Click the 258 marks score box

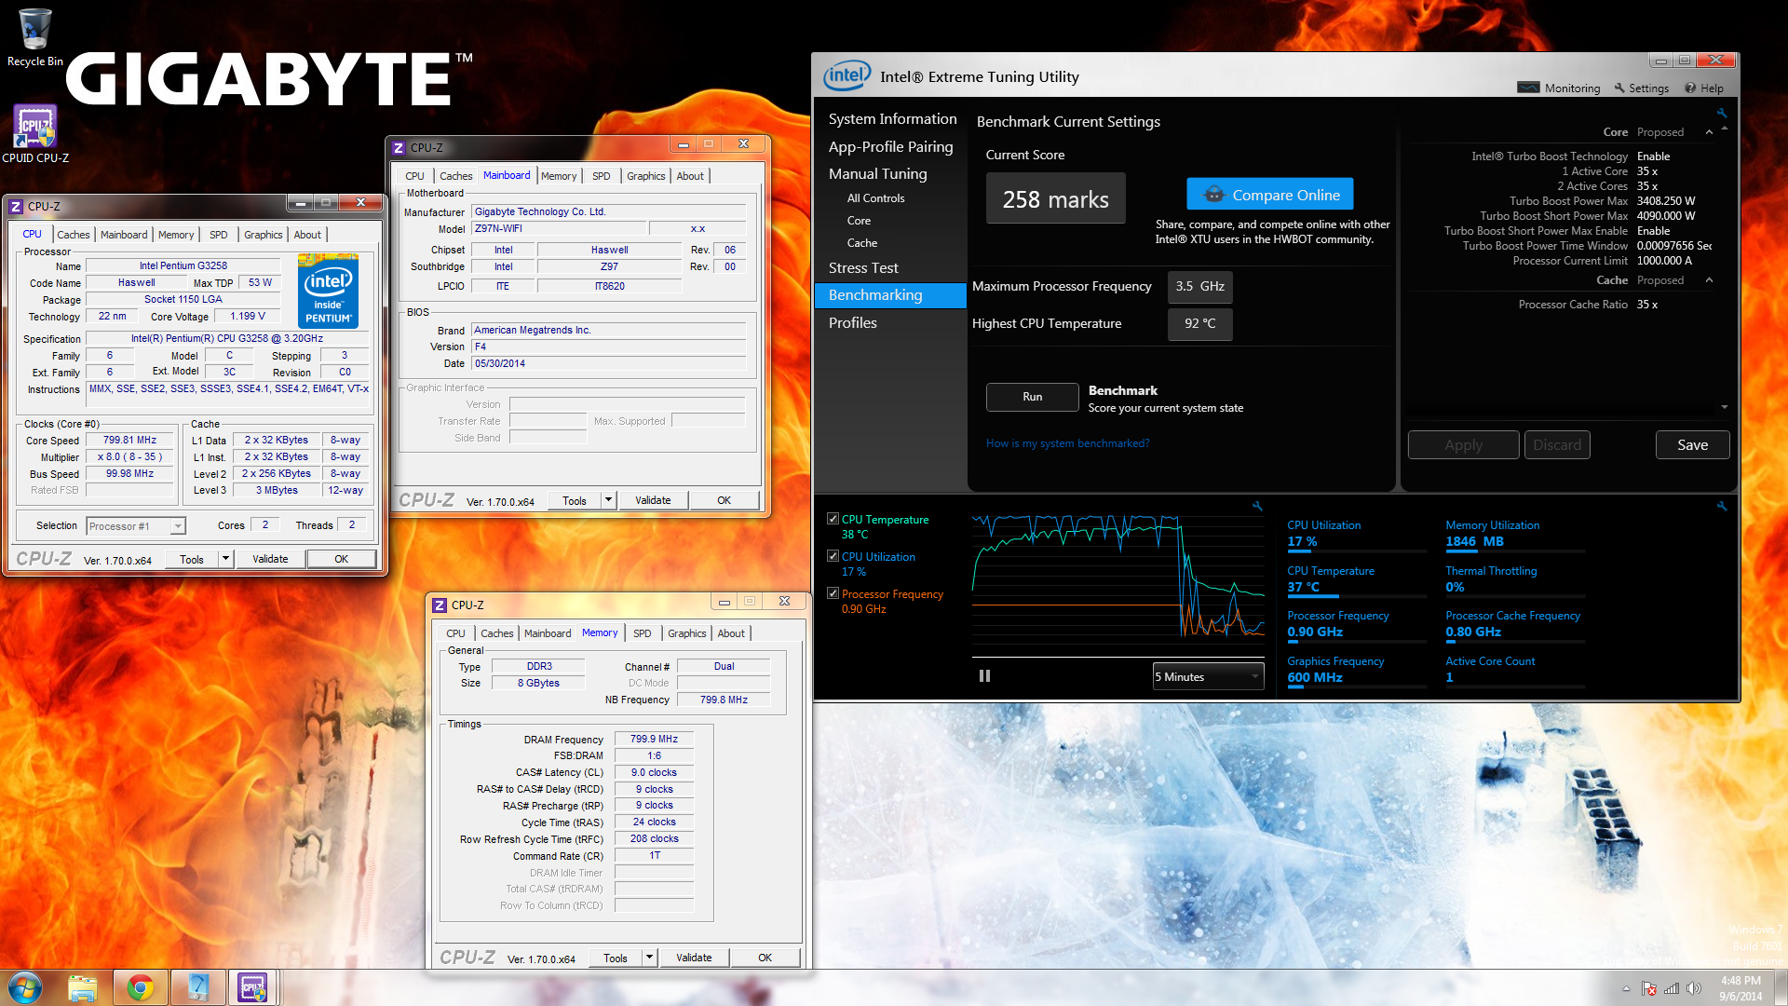[1055, 198]
